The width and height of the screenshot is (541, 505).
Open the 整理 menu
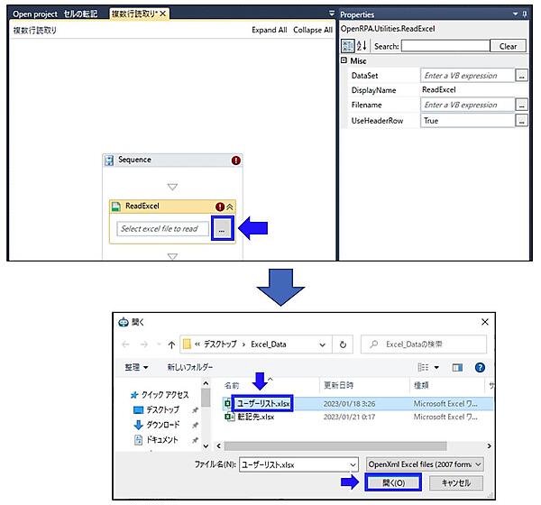coord(136,367)
